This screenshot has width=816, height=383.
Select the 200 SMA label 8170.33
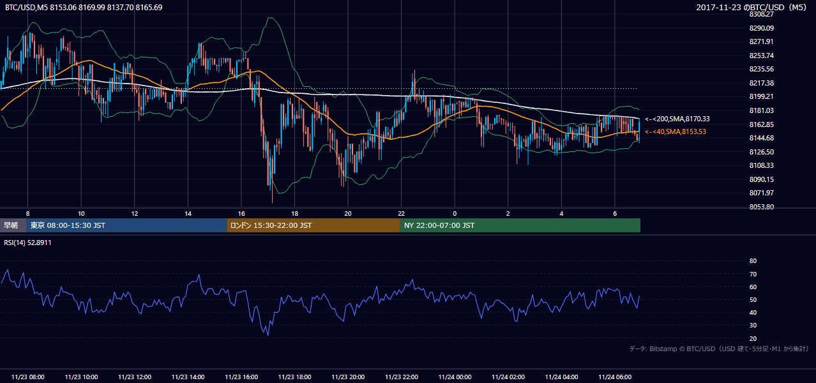pos(677,119)
